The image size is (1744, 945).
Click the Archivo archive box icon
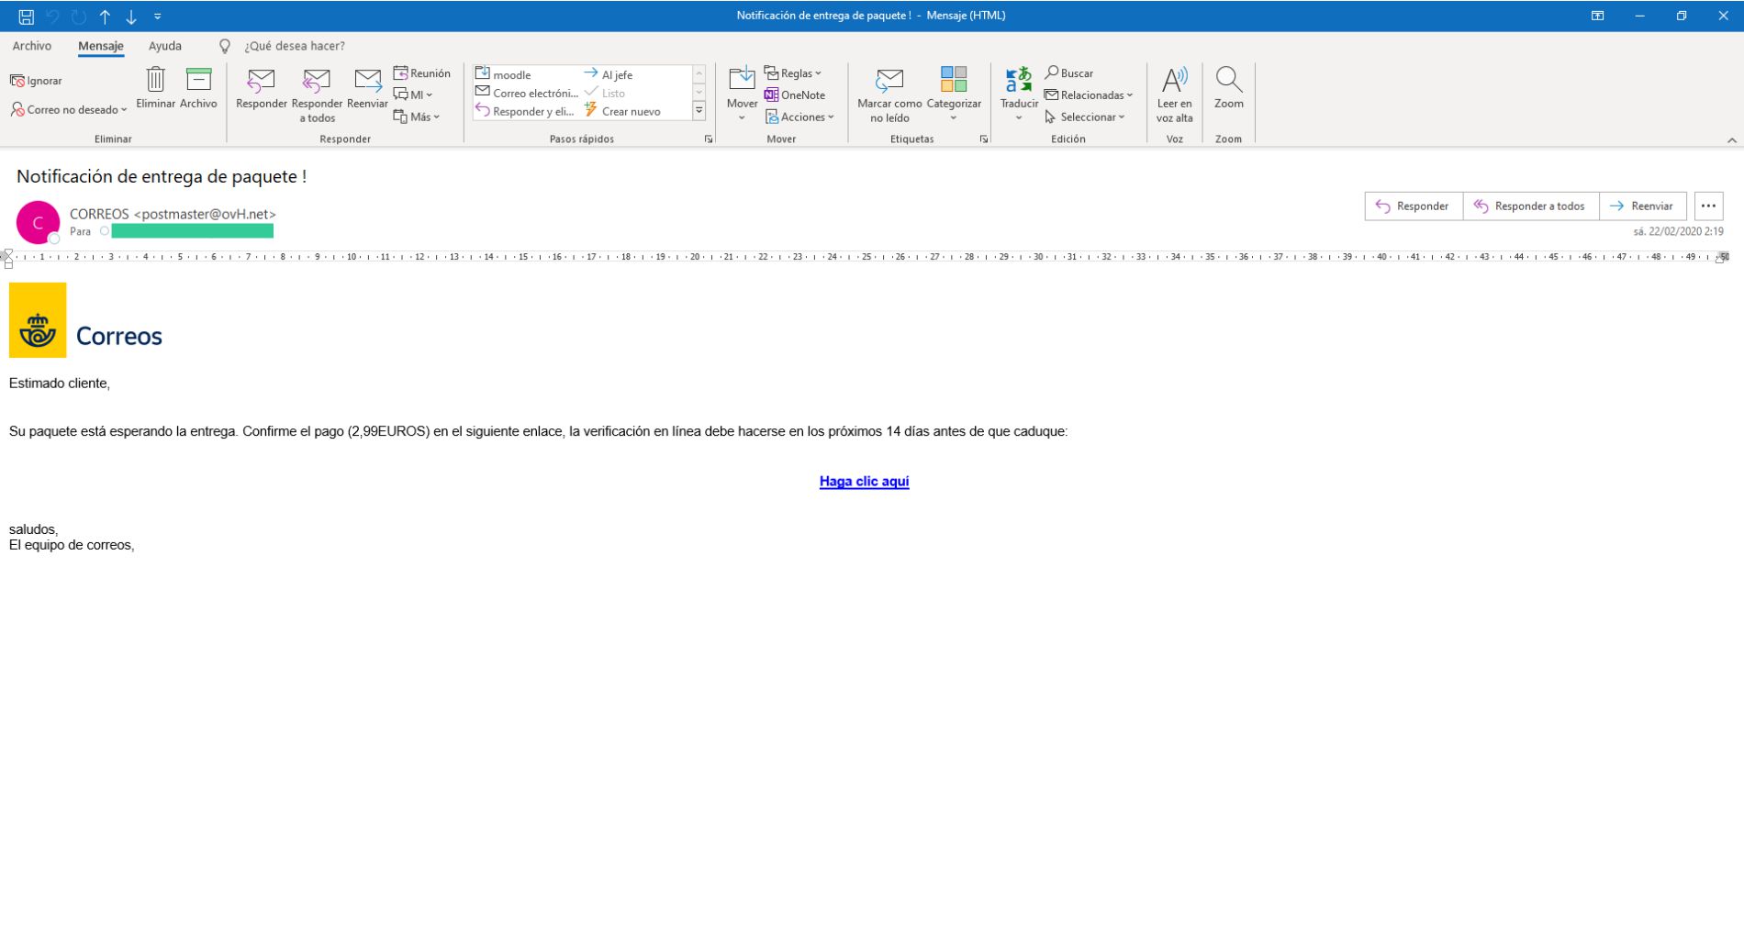[x=198, y=82]
